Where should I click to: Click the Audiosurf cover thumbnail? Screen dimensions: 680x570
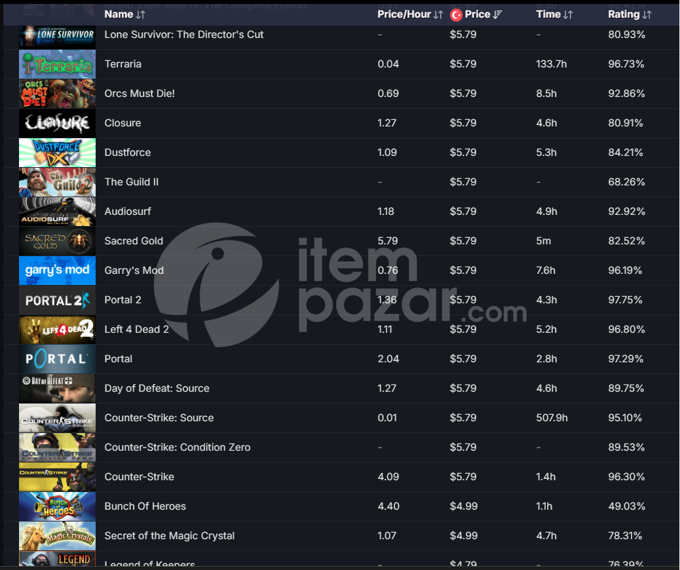(57, 212)
